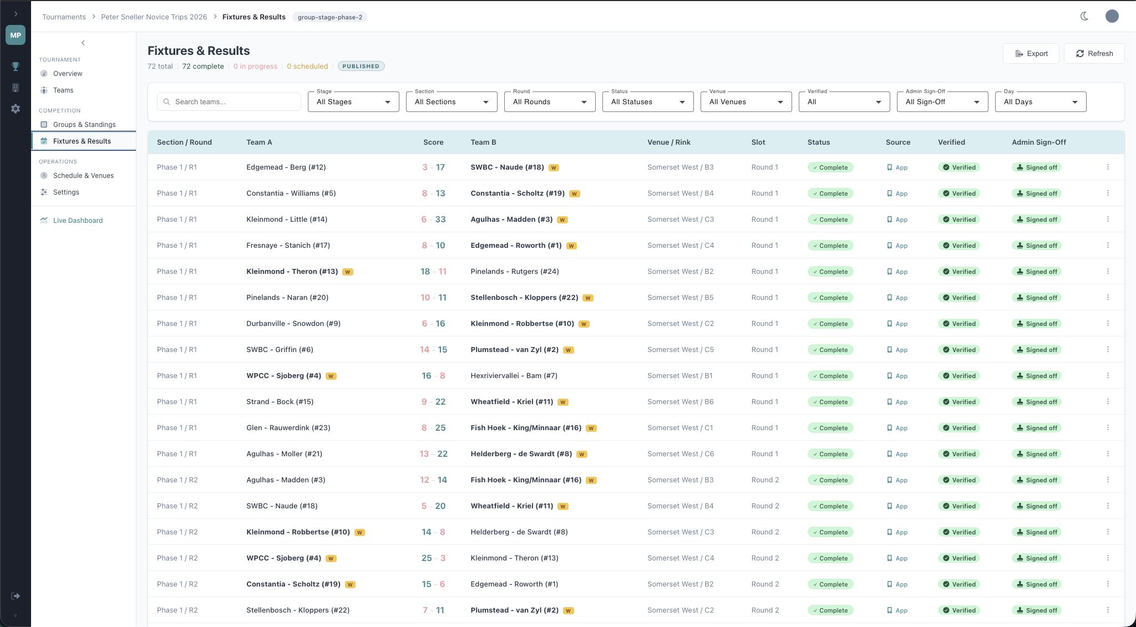This screenshot has height=627, width=1136.
Task: Click team Fish Hoek - King/Minnaar (#16) in R2 row
Action: coord(526,480)
